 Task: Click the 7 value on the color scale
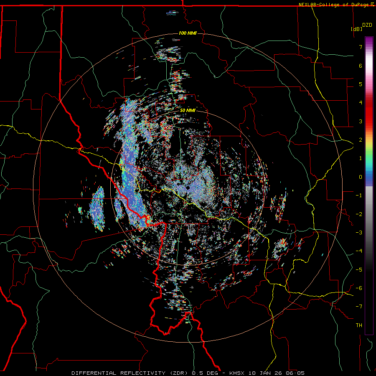pos(361,47)
